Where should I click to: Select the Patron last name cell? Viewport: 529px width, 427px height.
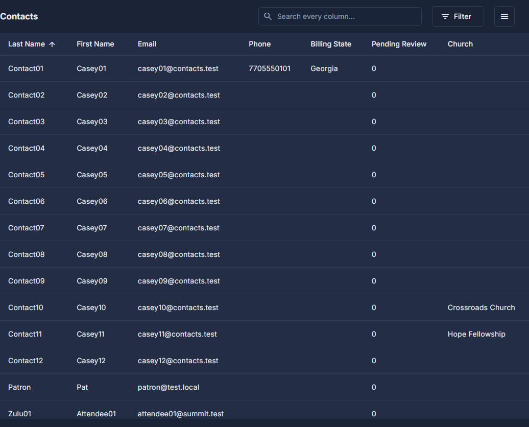19,387
